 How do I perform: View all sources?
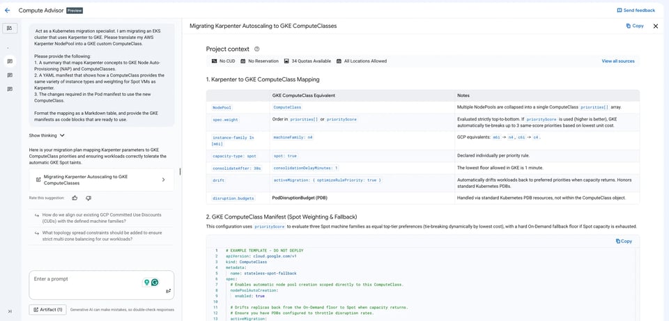pos(618,61)
